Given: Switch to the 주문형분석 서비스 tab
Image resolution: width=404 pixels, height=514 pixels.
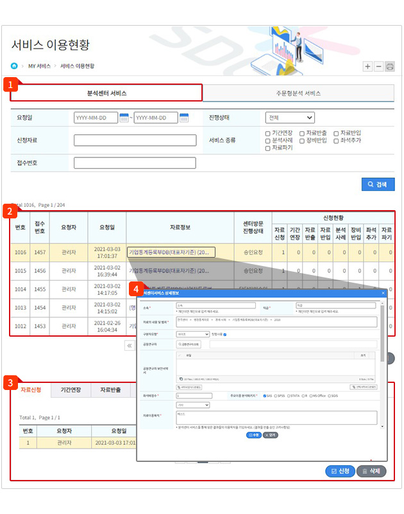Looking at the screenshot, I should click(298, 93).
